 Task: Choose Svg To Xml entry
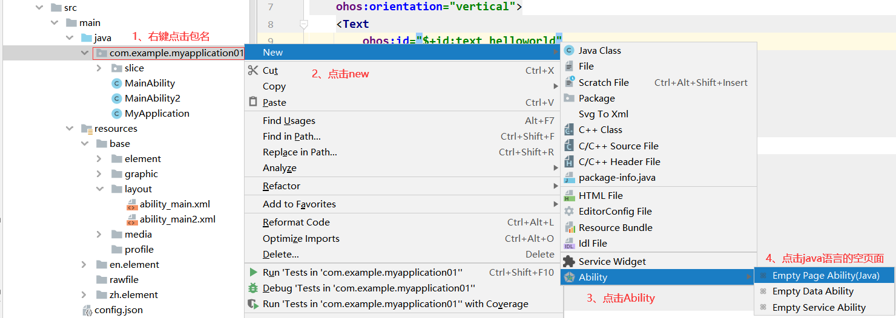pos(659,114)
